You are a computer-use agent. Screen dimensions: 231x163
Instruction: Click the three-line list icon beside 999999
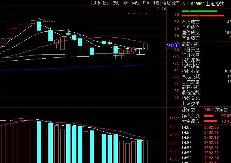(x=188, y=4)
